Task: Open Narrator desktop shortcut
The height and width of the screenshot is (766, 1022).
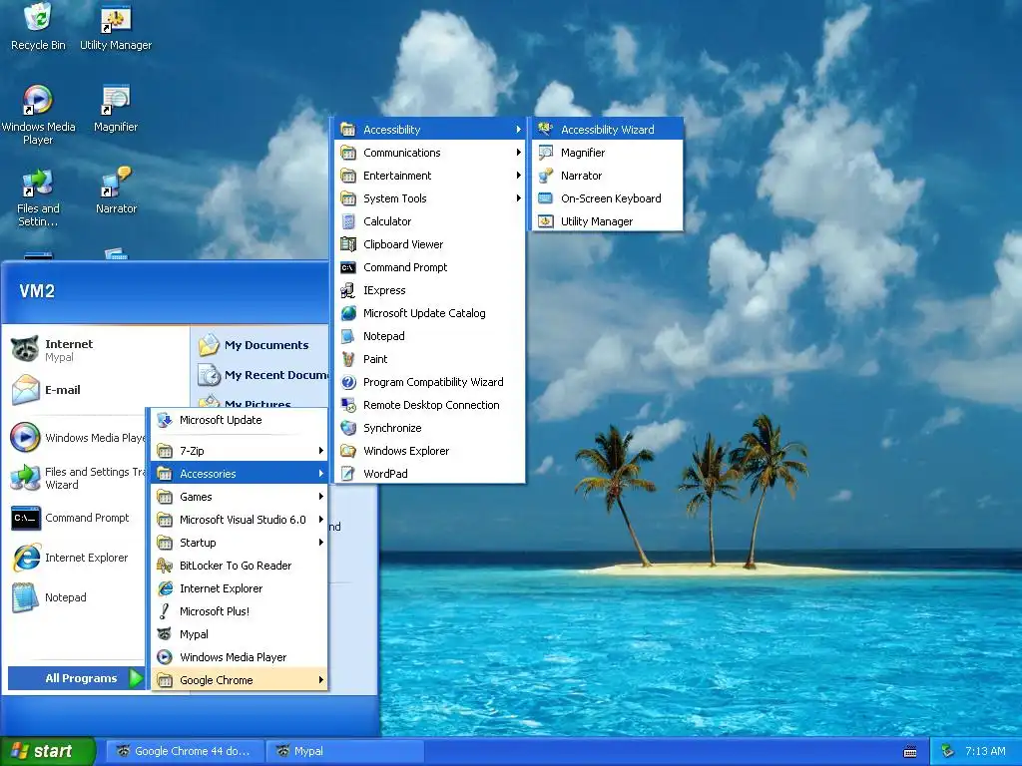Action: [116, 191]
